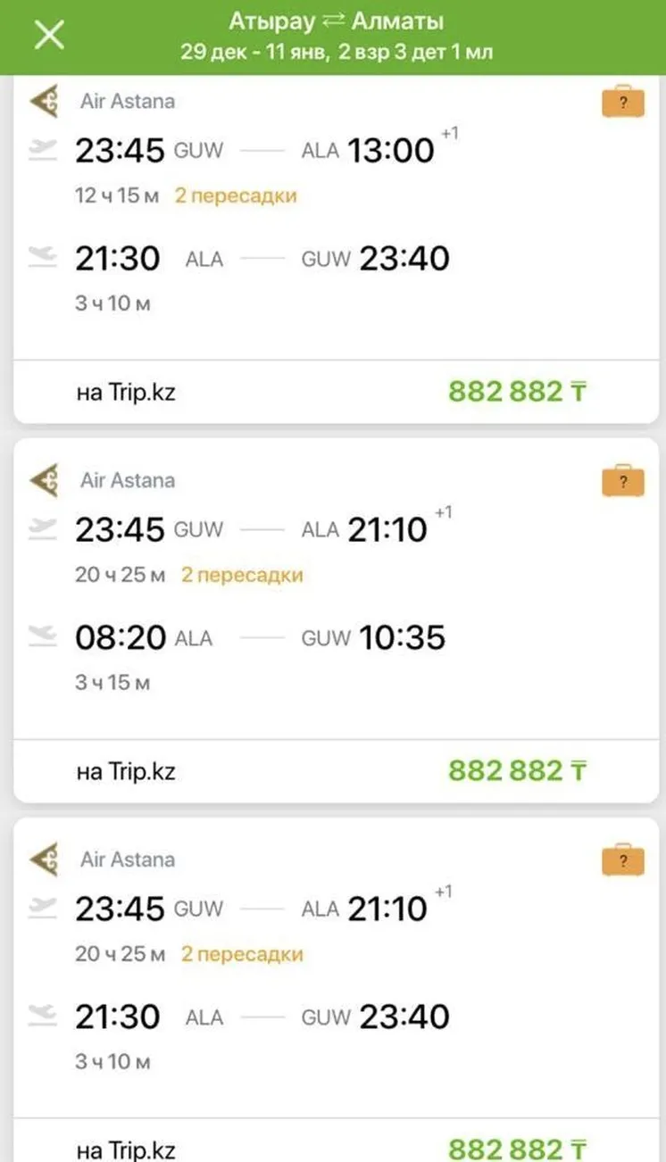
Task: Select the на Trip.kz offer in first card
Action: pyautogui.click(x=126, y=392)
